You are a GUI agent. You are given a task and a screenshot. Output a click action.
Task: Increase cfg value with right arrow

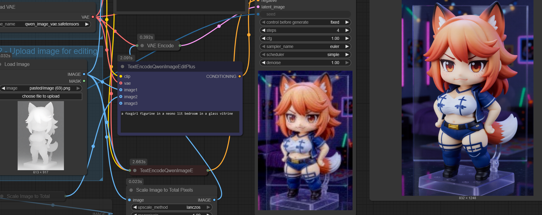click(347, 38)
